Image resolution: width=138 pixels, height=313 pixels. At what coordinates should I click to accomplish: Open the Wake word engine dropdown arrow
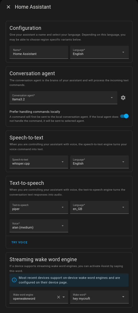(x=64, y=297)
